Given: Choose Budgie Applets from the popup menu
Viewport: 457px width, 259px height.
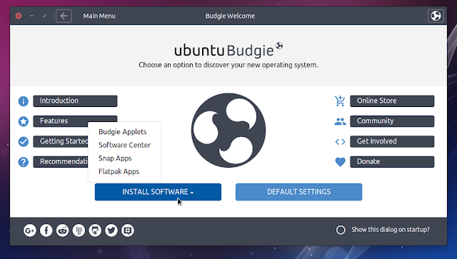Looking at the screenshot, I should pos(123,132).
